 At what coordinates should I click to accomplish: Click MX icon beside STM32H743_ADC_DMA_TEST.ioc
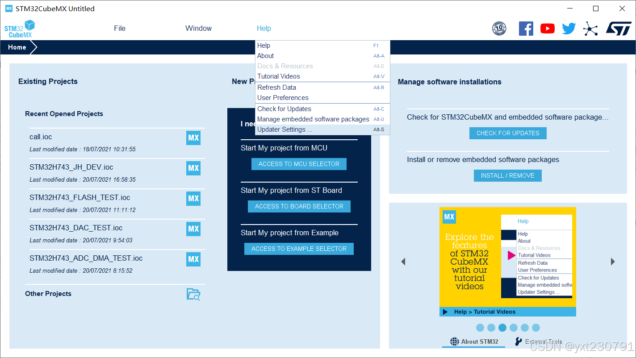[x=193, y=259]
